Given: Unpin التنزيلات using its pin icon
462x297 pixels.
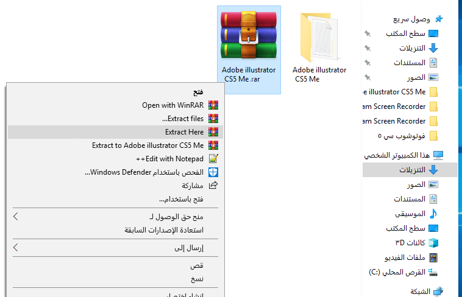Looking at the screenshot, I should [x=368, y=48].
